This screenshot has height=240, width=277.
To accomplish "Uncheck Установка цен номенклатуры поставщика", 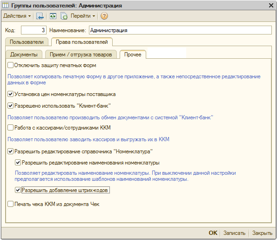I will (x=10, y=94).
